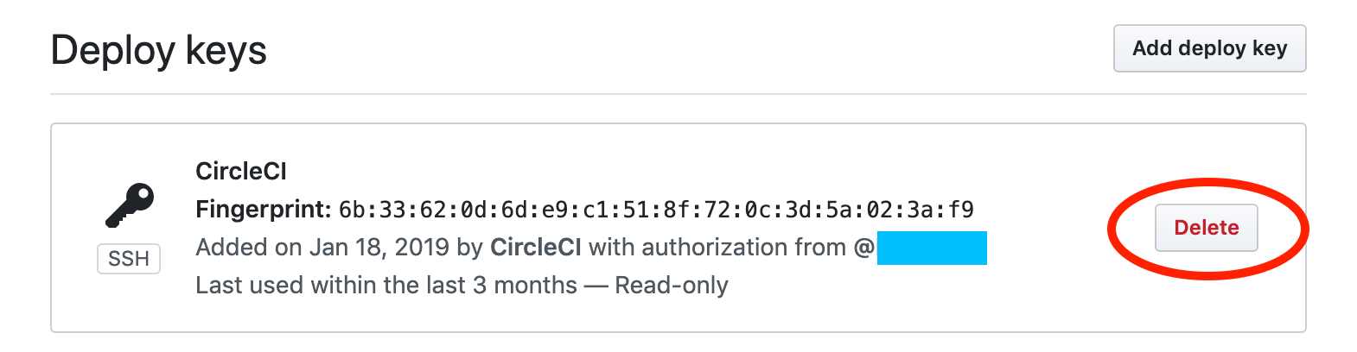Click the Read-only permission text
The height and width of the screenshot is (352, 1357).
coord(671,286)
